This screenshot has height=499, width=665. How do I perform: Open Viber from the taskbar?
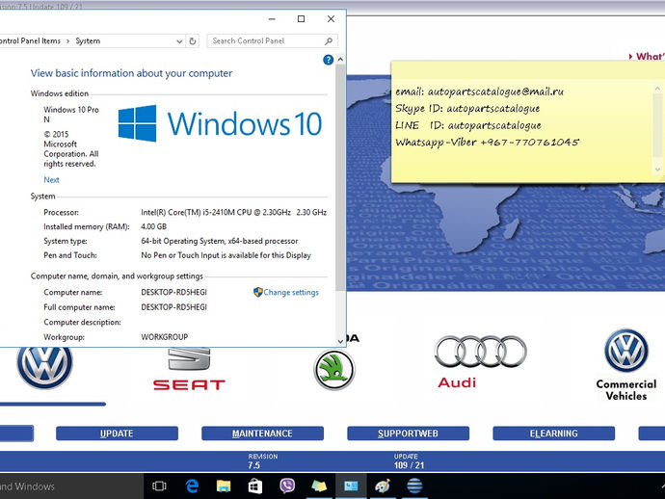pos(287,486)
